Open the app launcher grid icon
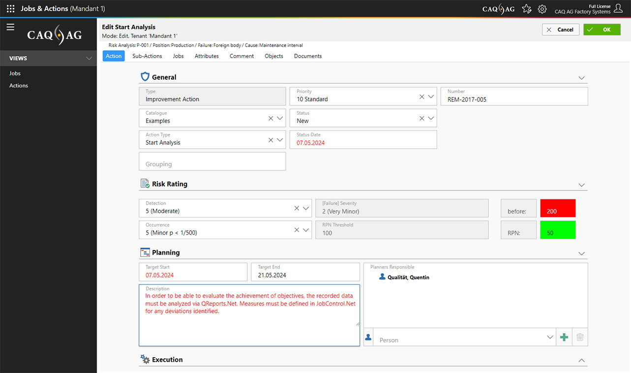631x373 pixels. (10, 9)
